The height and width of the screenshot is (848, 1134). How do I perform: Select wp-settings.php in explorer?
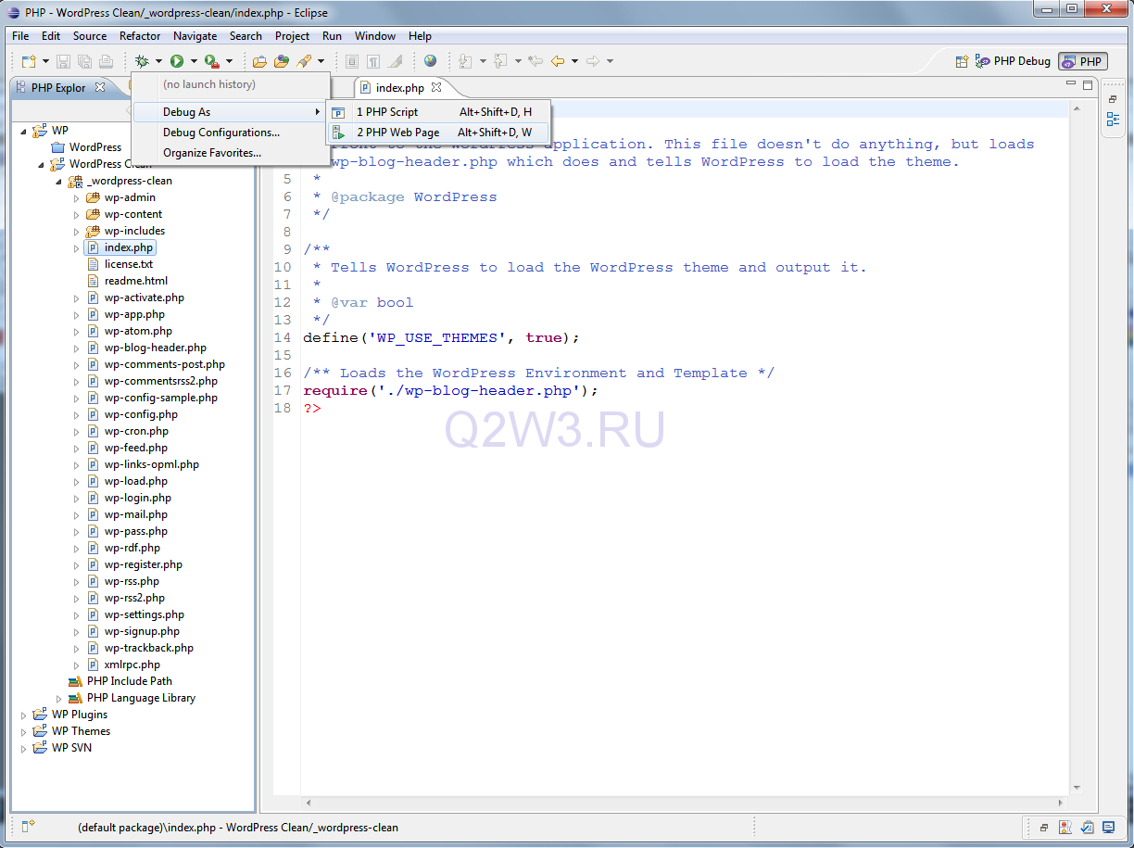coord(145,614)
